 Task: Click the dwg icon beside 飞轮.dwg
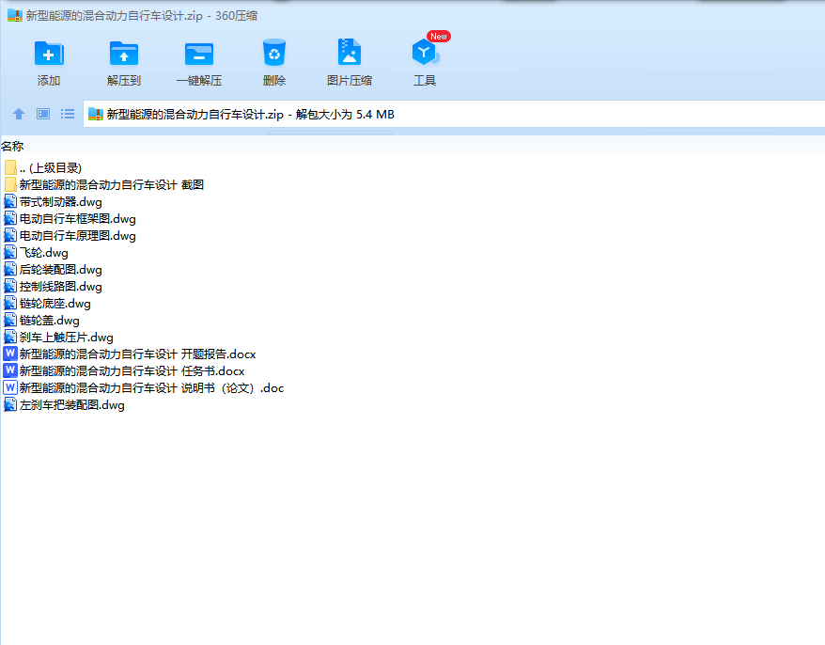pyautogui.click(x=10, y=253)
